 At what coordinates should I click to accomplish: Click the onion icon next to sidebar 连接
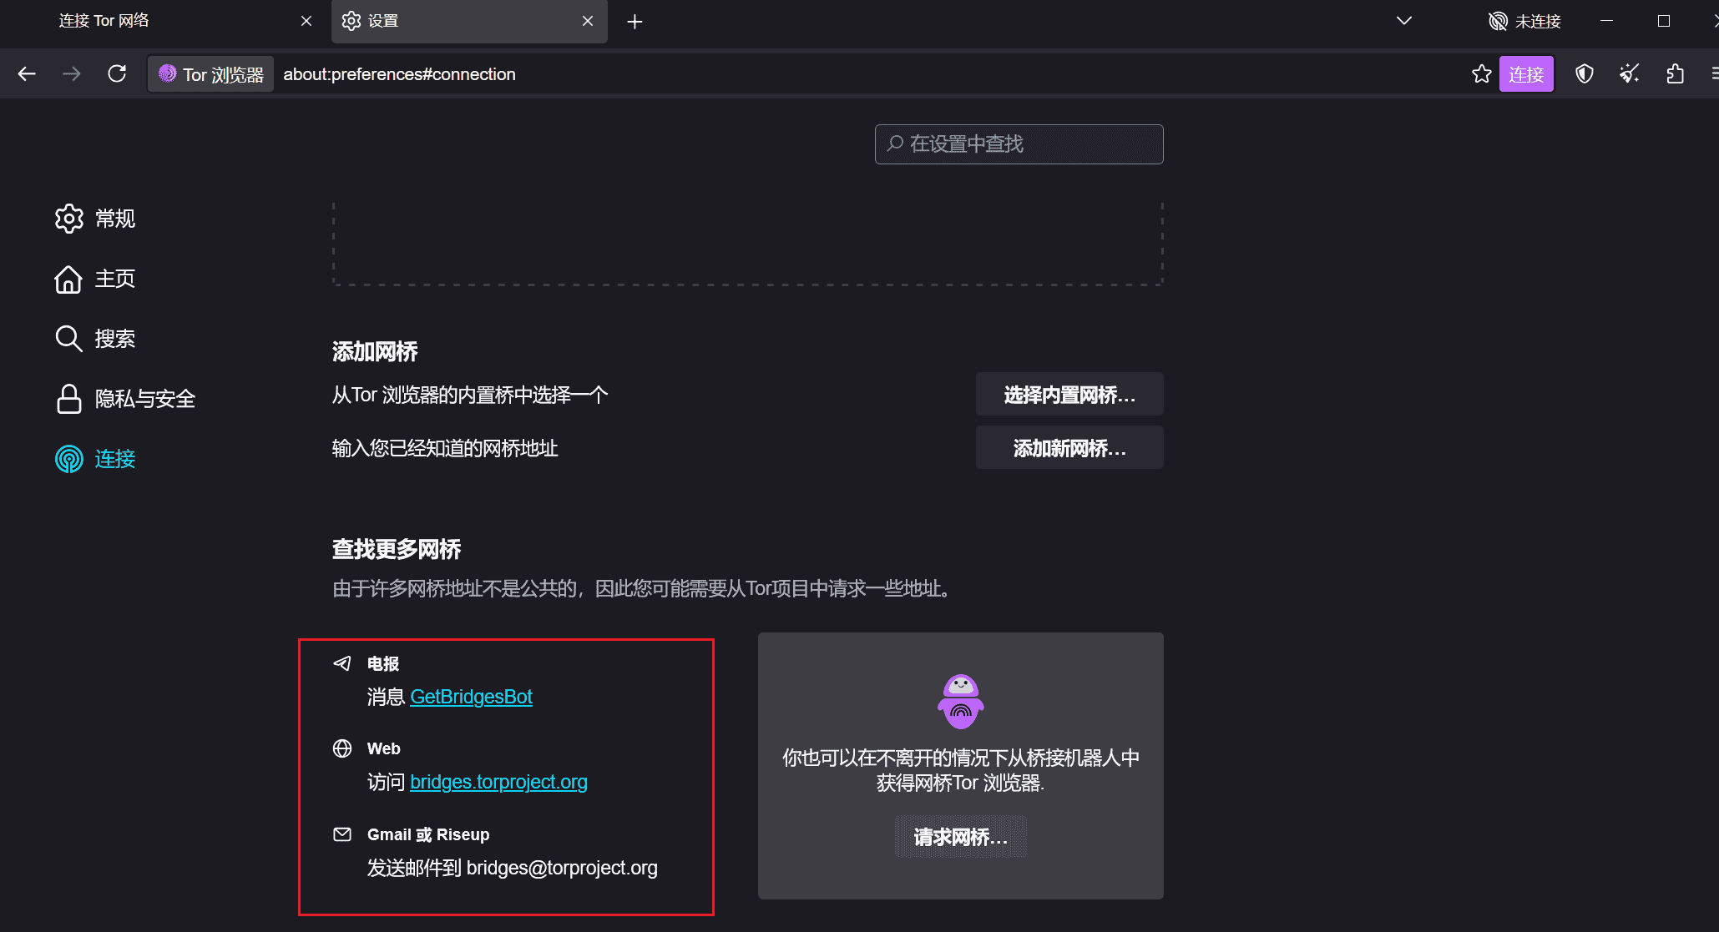69,459
